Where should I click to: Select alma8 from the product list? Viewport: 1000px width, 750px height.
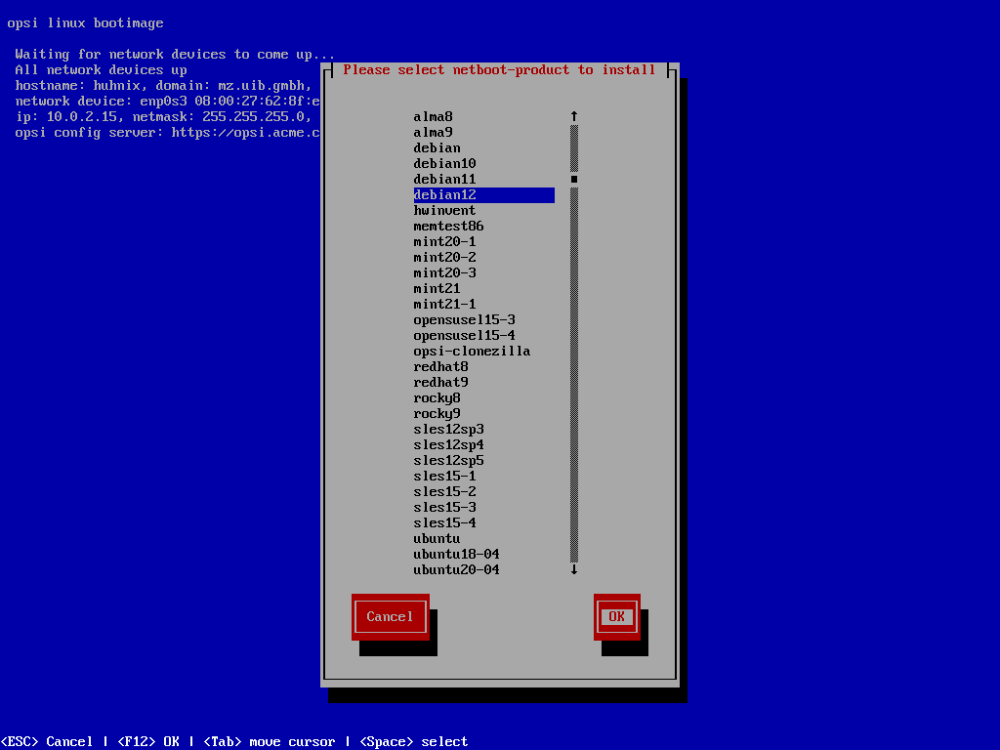pos(484,117)
